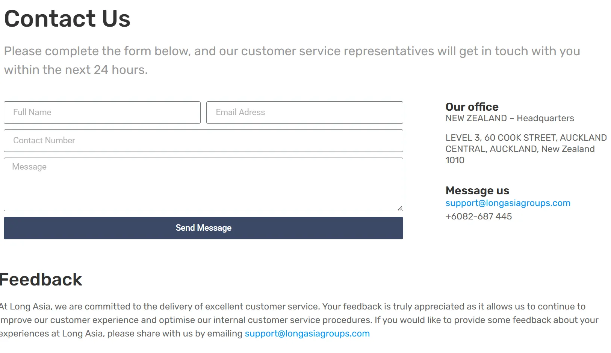Viewport: 611px width, 353px height.
Task: Click the phone number +6082-687 445
Action: pos(478,217)
